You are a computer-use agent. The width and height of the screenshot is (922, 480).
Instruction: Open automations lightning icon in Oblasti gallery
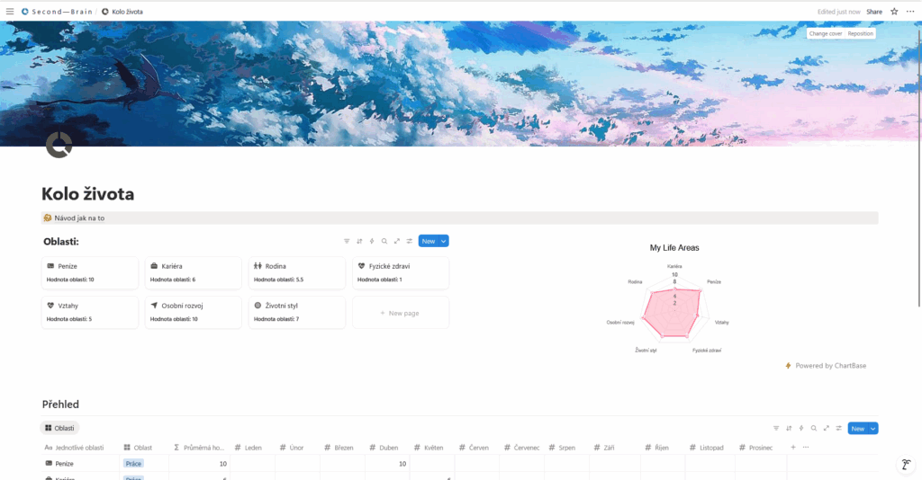[372, 241]
